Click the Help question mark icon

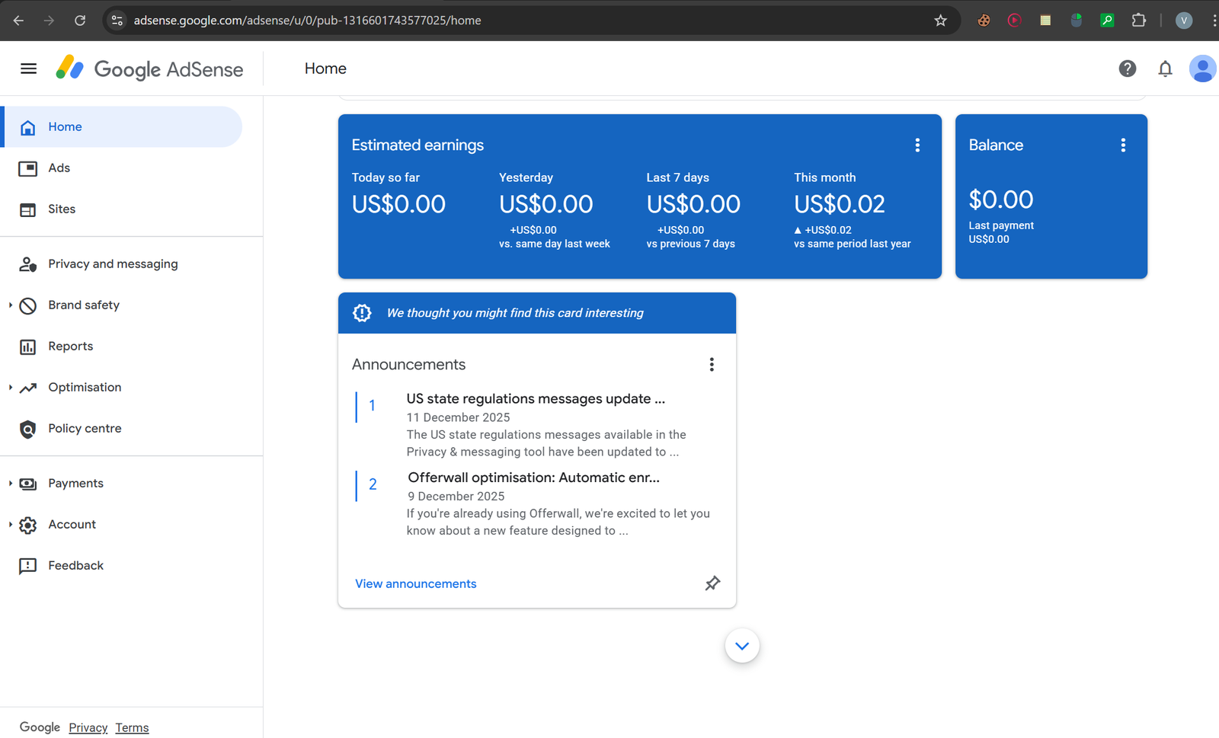click(1127, 69)
